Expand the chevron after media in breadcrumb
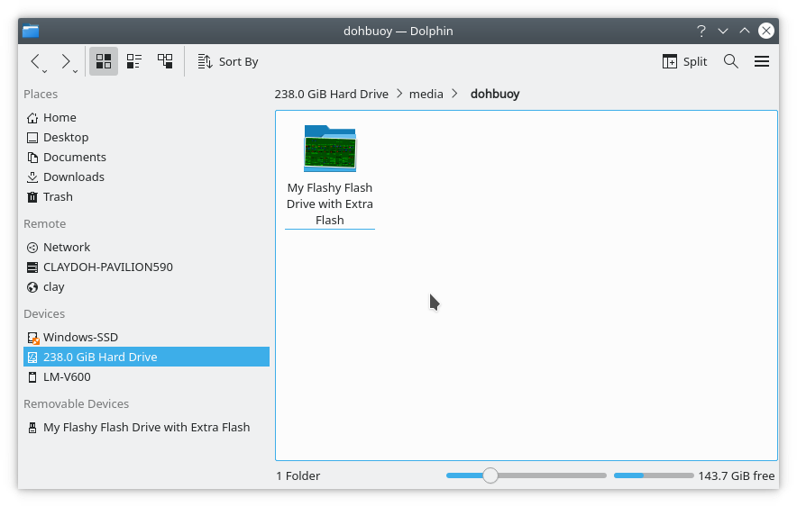 454,94
